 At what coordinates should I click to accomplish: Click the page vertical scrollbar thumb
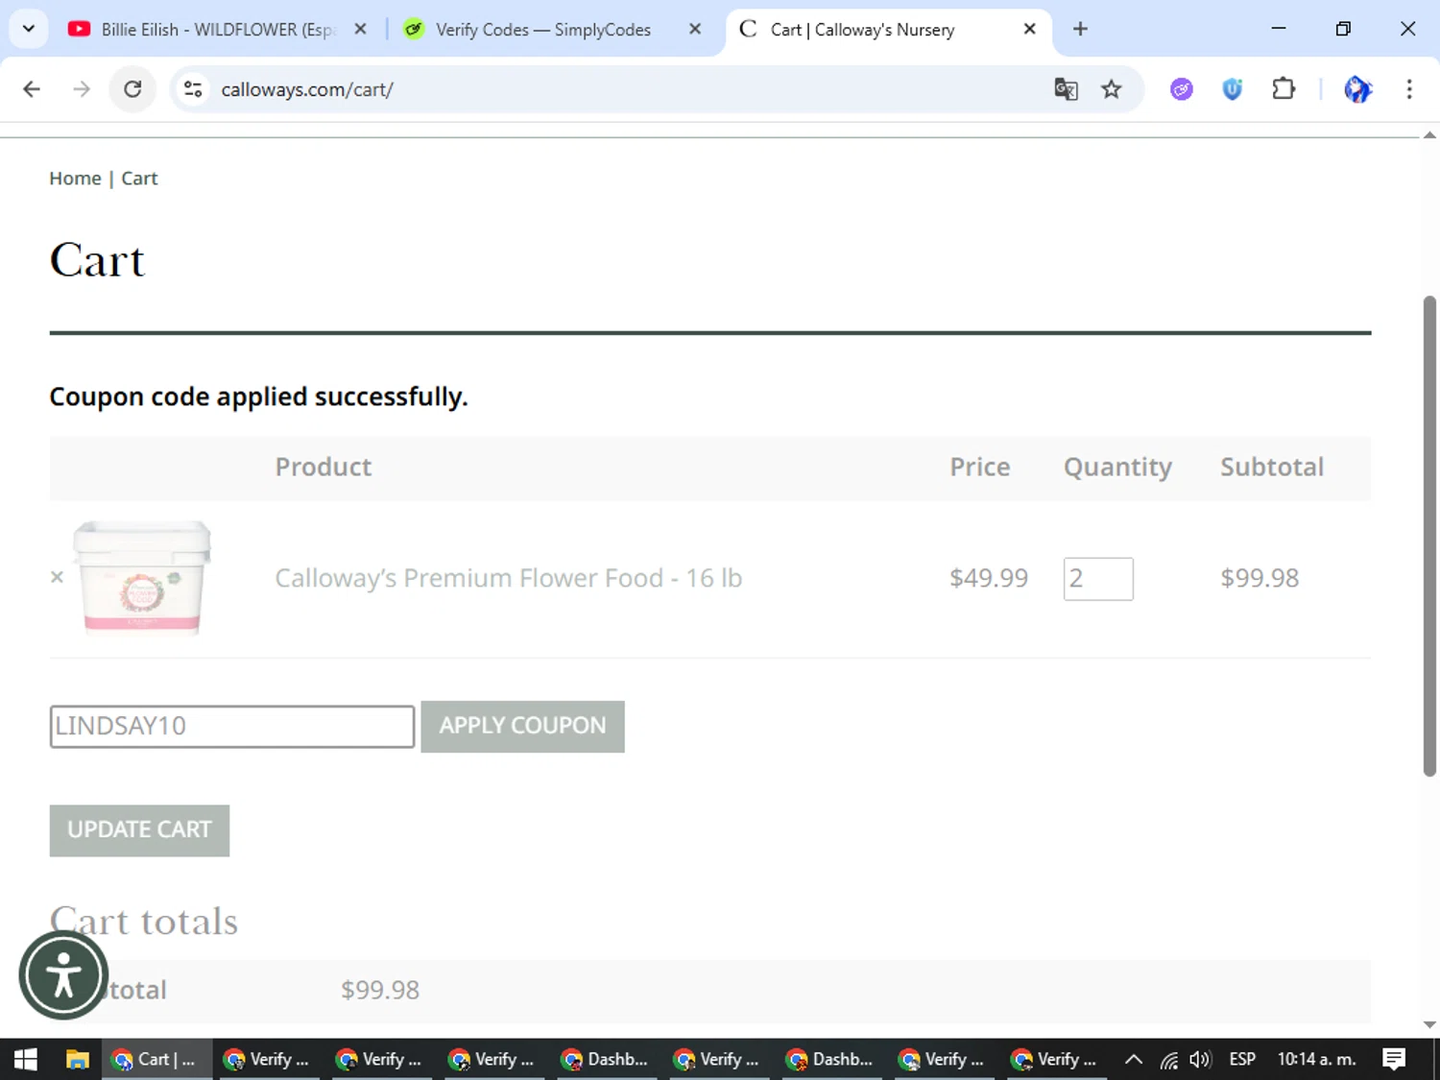(x=1429, y=536)
